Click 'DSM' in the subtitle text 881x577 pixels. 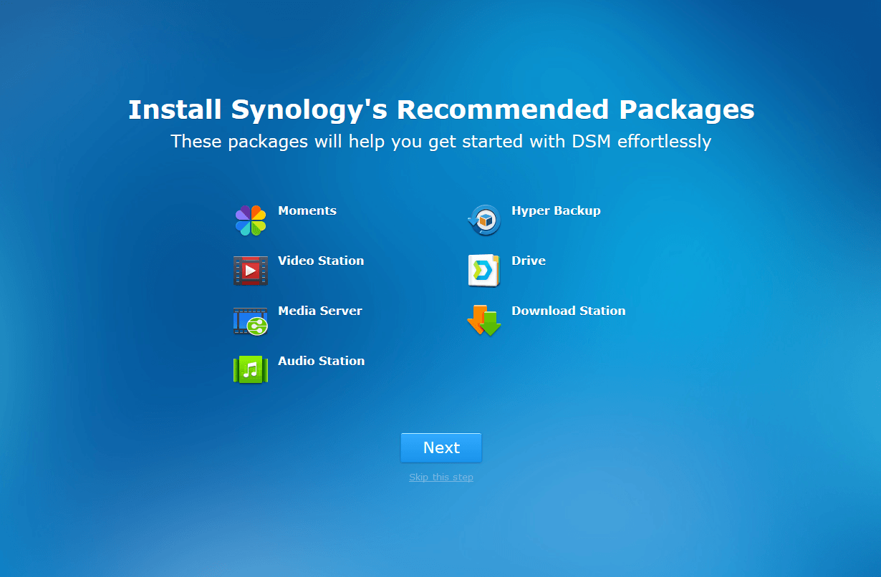point(592,141)
